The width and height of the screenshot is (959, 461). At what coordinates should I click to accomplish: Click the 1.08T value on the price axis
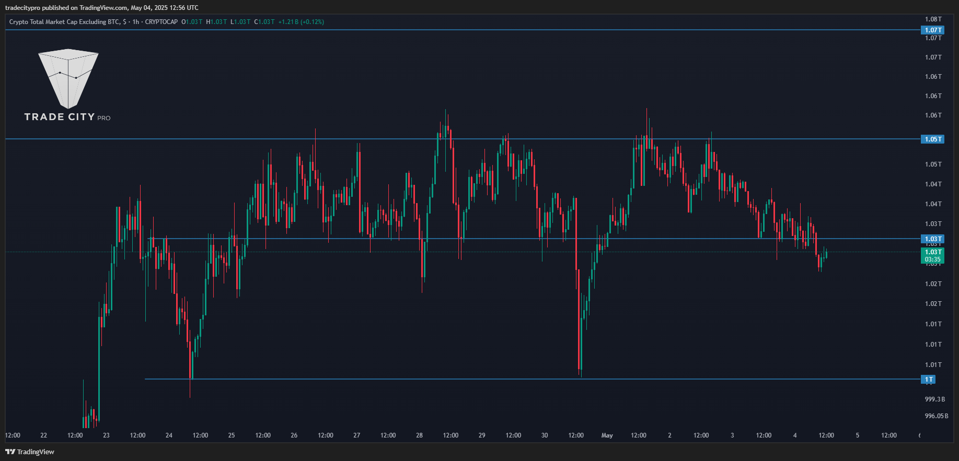(933, 19)
